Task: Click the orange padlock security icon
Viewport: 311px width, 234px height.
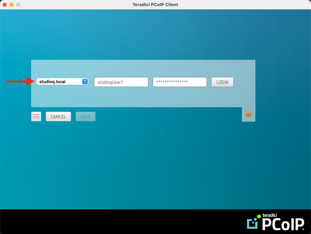Action: tap(249, 114)
